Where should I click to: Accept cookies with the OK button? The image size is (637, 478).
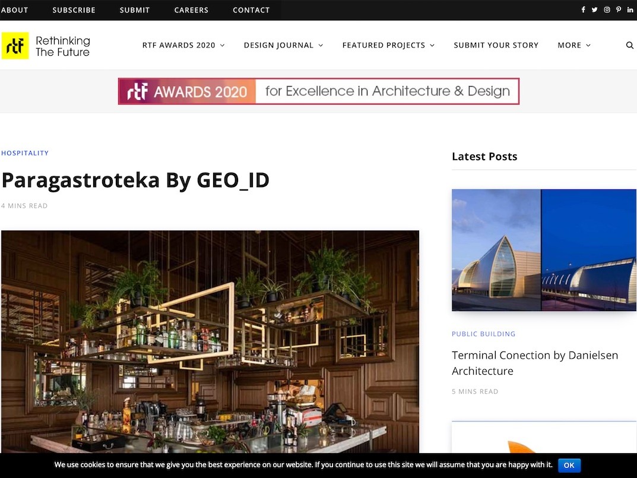click(x=569, y=465)
